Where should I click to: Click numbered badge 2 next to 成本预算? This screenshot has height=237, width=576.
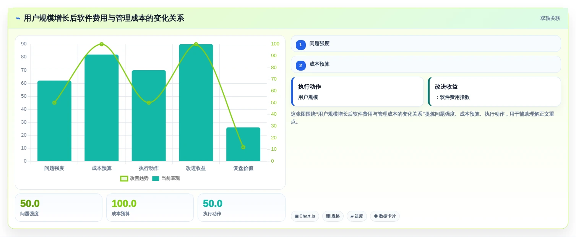(x=301, y=65)
